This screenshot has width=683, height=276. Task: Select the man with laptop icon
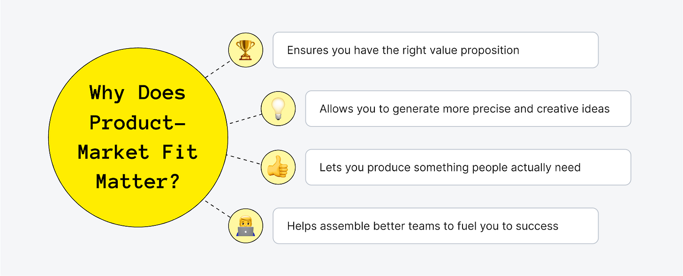(x=245, y=226)
